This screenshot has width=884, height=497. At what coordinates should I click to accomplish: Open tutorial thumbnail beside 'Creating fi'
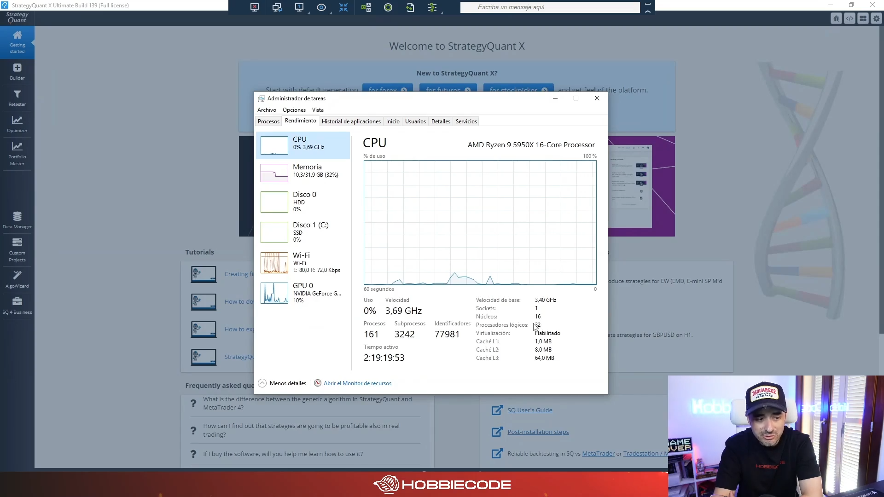[x=204, y=274]
